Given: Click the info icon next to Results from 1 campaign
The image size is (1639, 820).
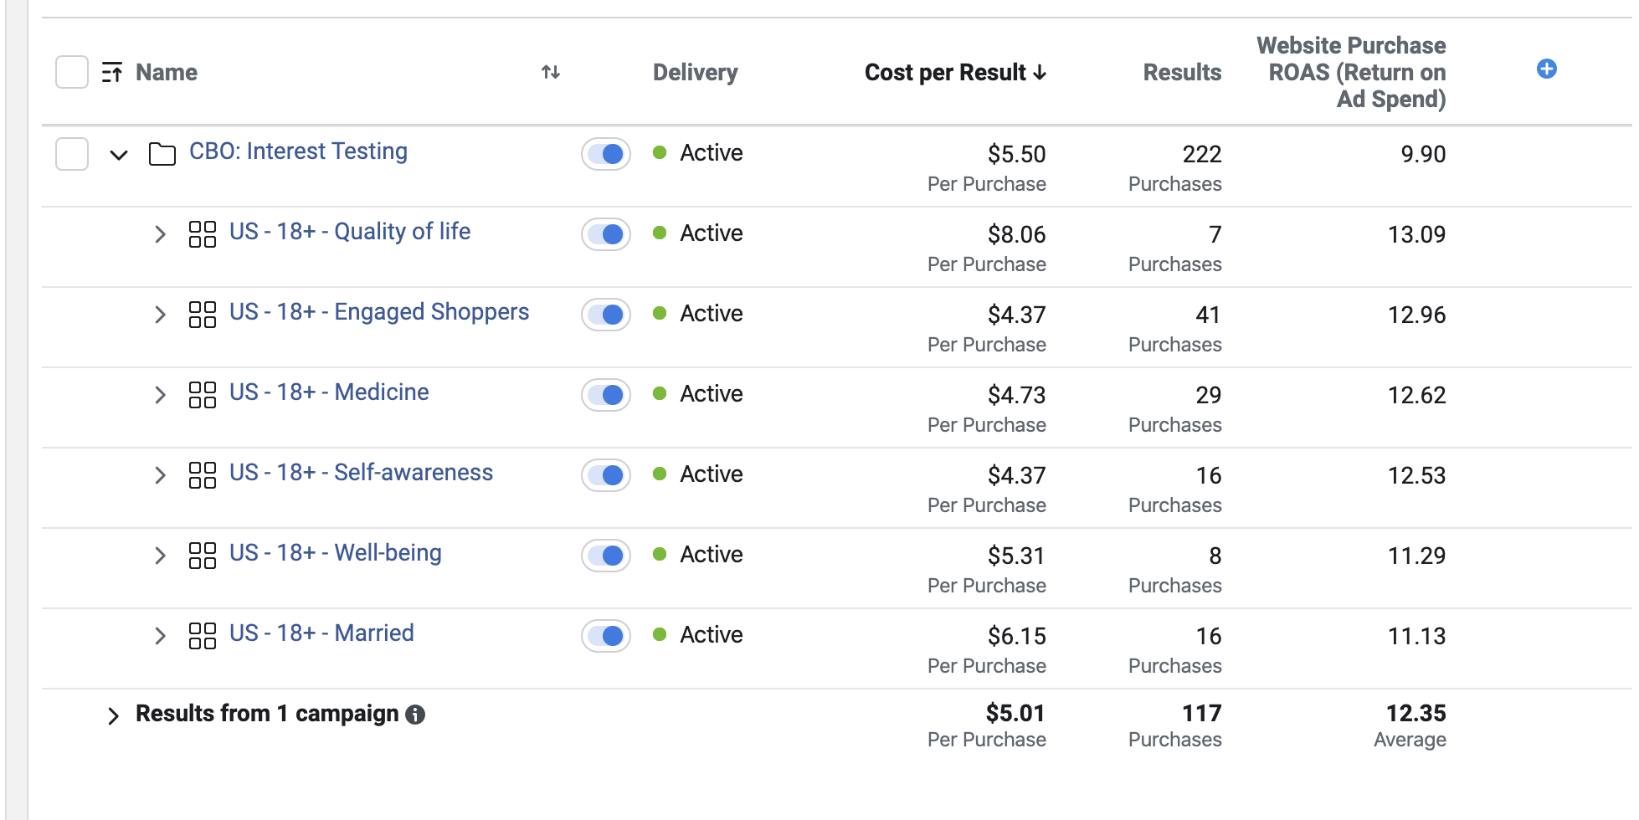Looking at the screenshot, I should (414, 715).
